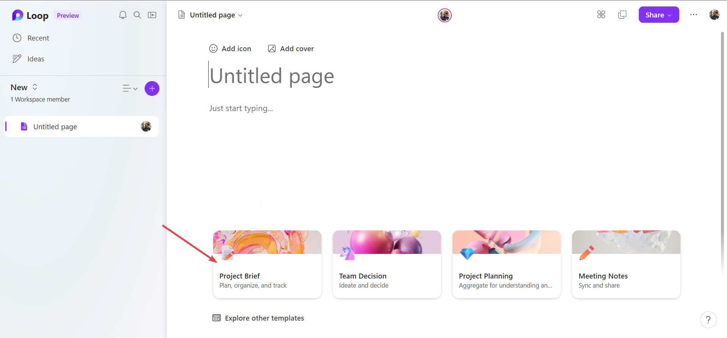Image resolution: width=727 pixels, height=338 pixels.
Task: Click the copy as component icon
Action: point(622,15)
